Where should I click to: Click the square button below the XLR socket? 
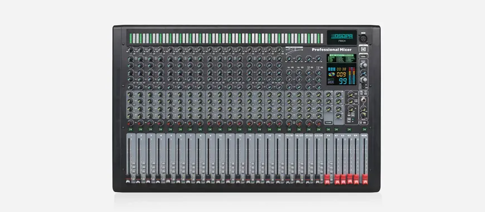(363, 49)
